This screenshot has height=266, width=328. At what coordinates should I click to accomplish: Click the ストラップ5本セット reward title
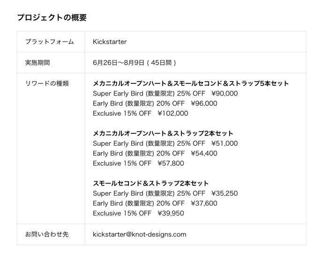coord(191,83)
